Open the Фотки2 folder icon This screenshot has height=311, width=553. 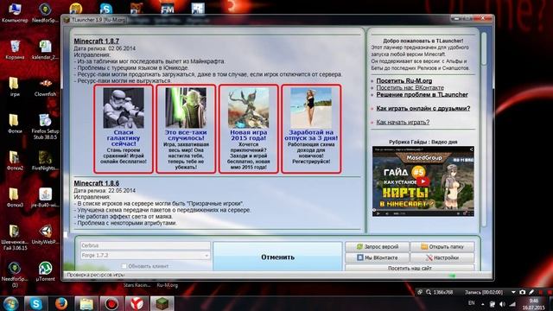[x=14, y=161]
